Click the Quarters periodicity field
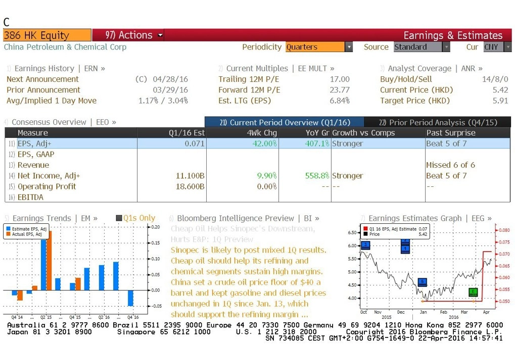 click(x=315, y=47)
